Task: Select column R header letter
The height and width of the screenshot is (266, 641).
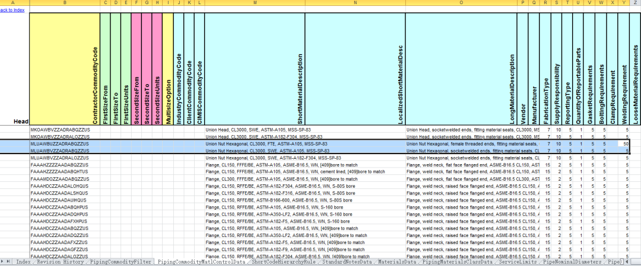Action: coord(545,3)
